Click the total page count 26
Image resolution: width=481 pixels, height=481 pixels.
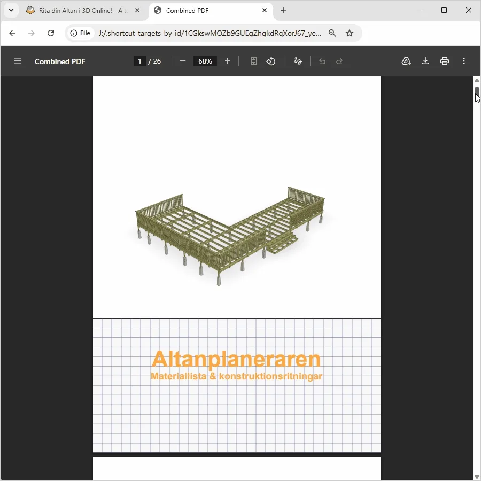click(157, 61)
